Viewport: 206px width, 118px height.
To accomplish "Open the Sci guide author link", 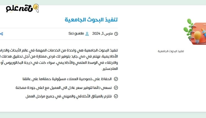I will click(76, 34).
